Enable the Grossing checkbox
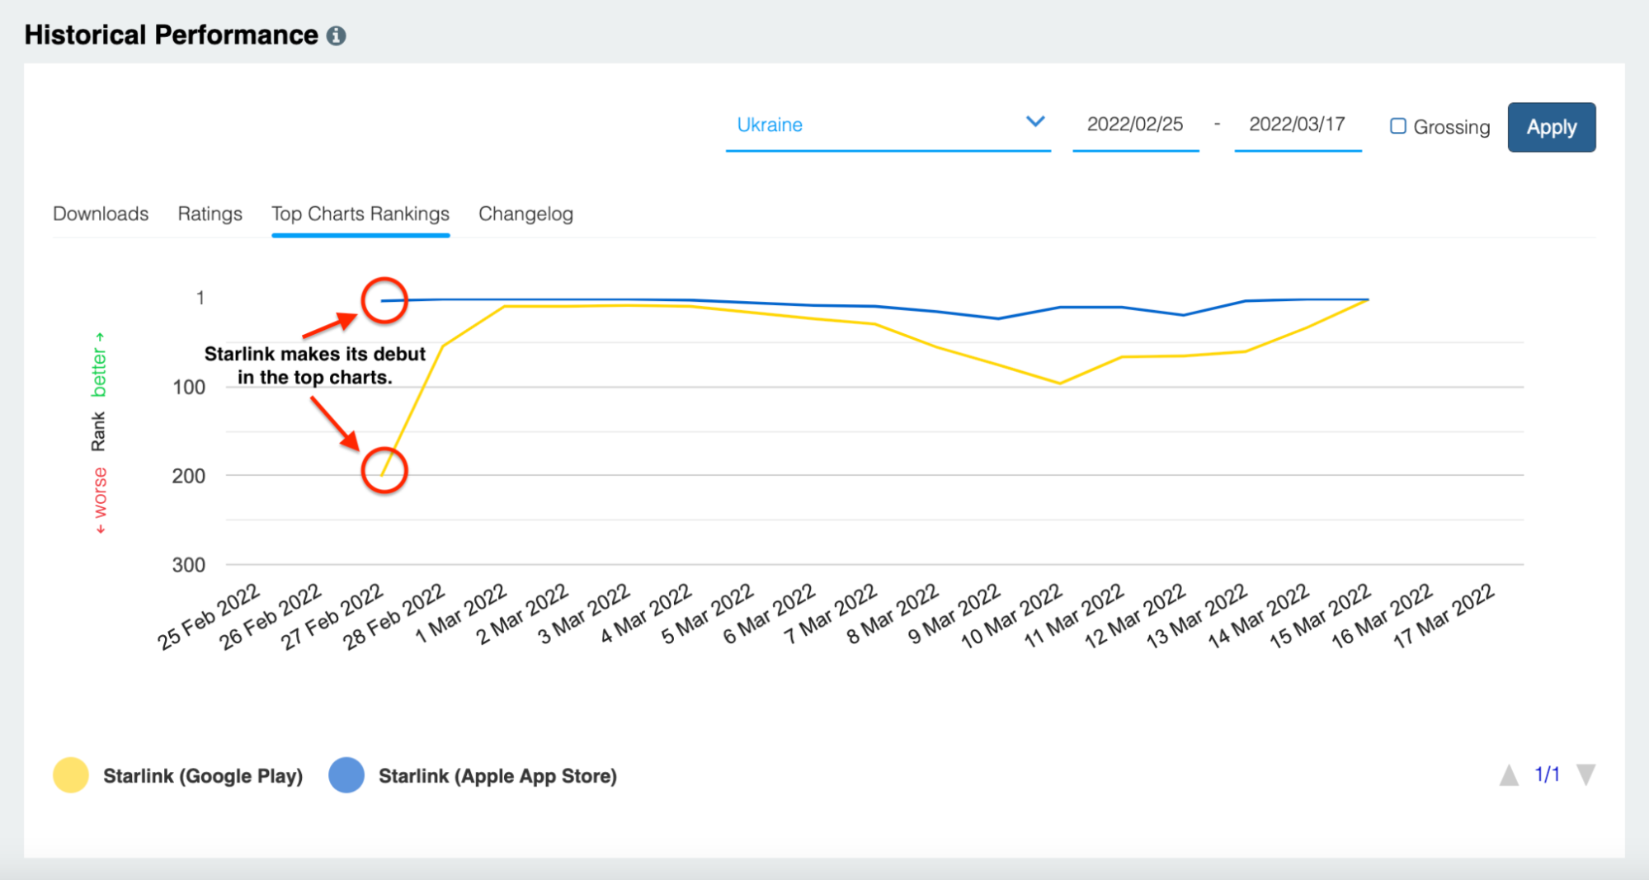Viewport: 1649px width, 880px height. pos(1398,126)
